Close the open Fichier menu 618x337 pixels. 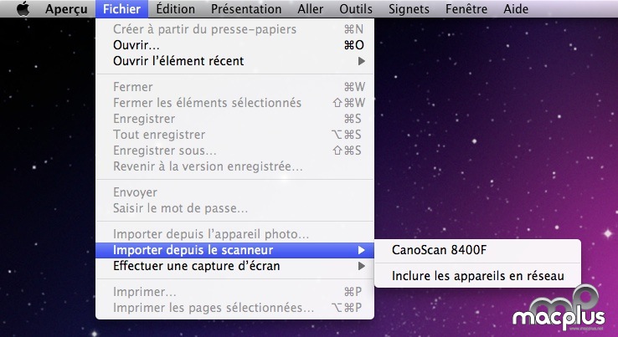coord(121,8)
